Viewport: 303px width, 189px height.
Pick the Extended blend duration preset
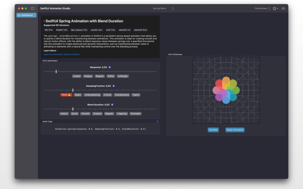[136, 114]
